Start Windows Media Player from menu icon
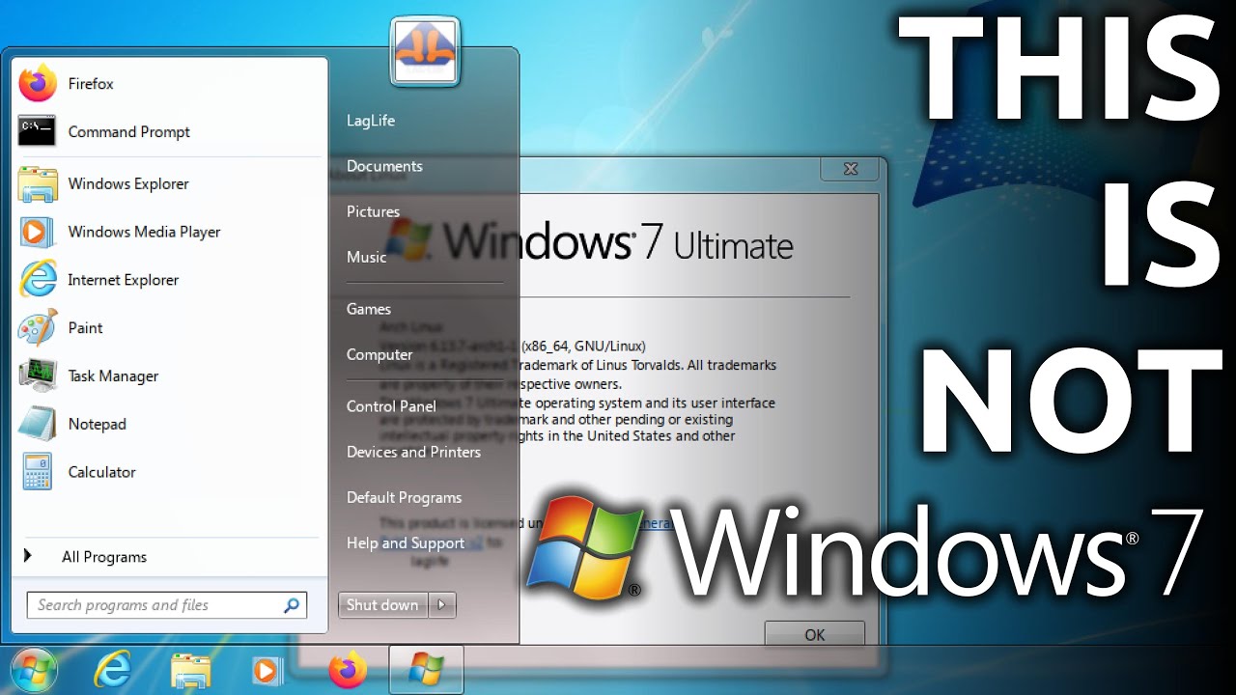 point(38,232)
